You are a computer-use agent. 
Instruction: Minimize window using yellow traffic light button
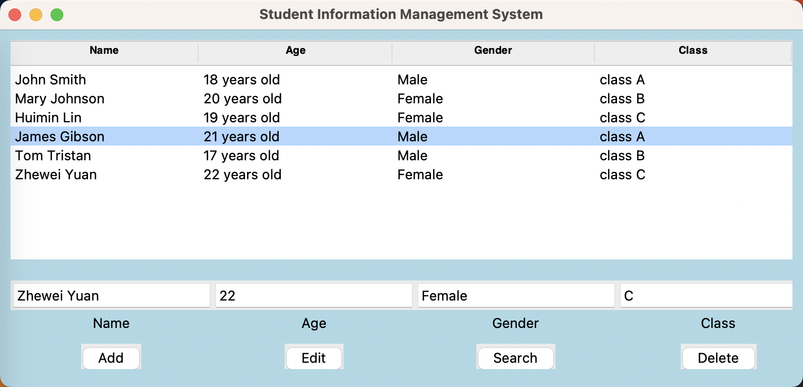pyautogui.click(x=36, y=14)
